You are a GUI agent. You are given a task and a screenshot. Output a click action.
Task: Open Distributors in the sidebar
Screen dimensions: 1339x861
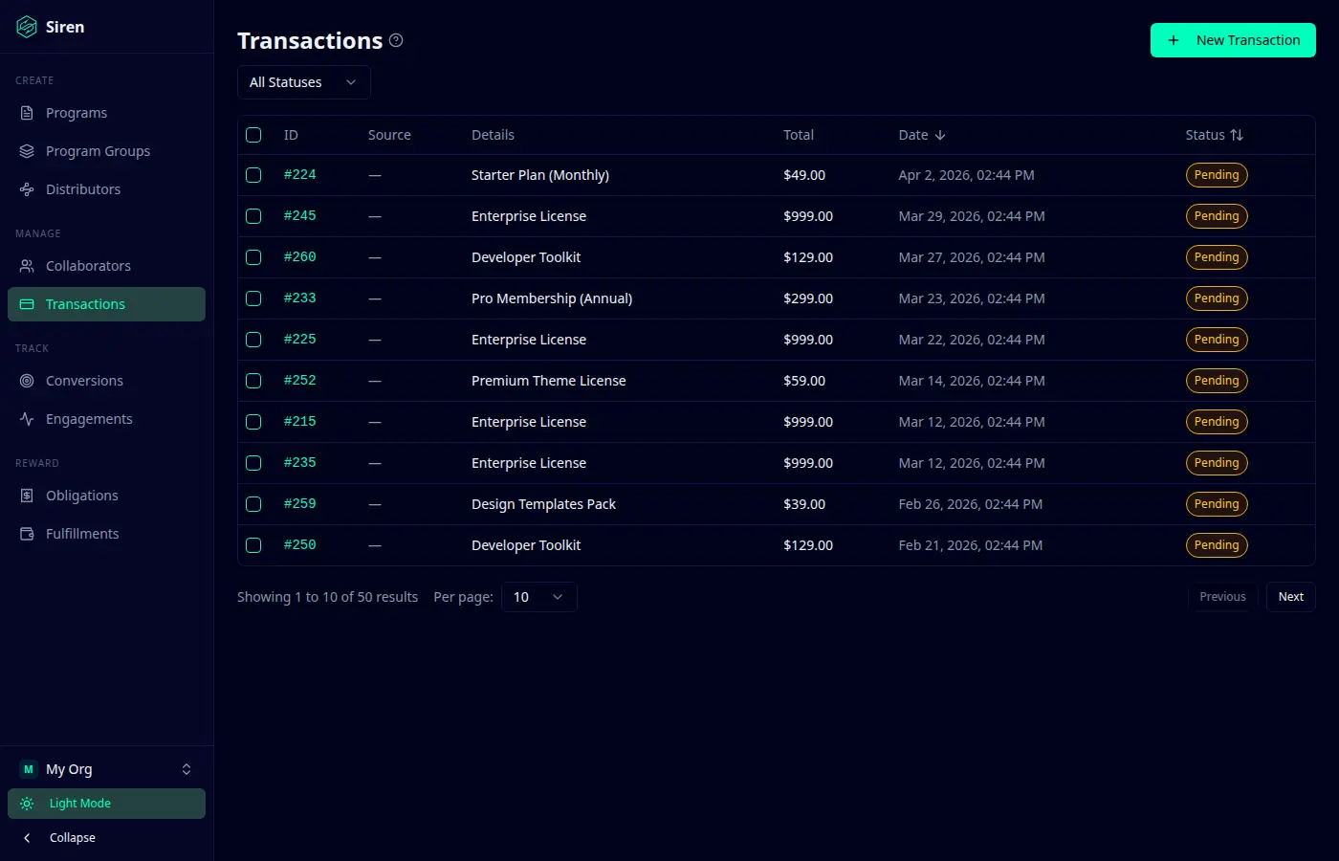pos(106,189)
